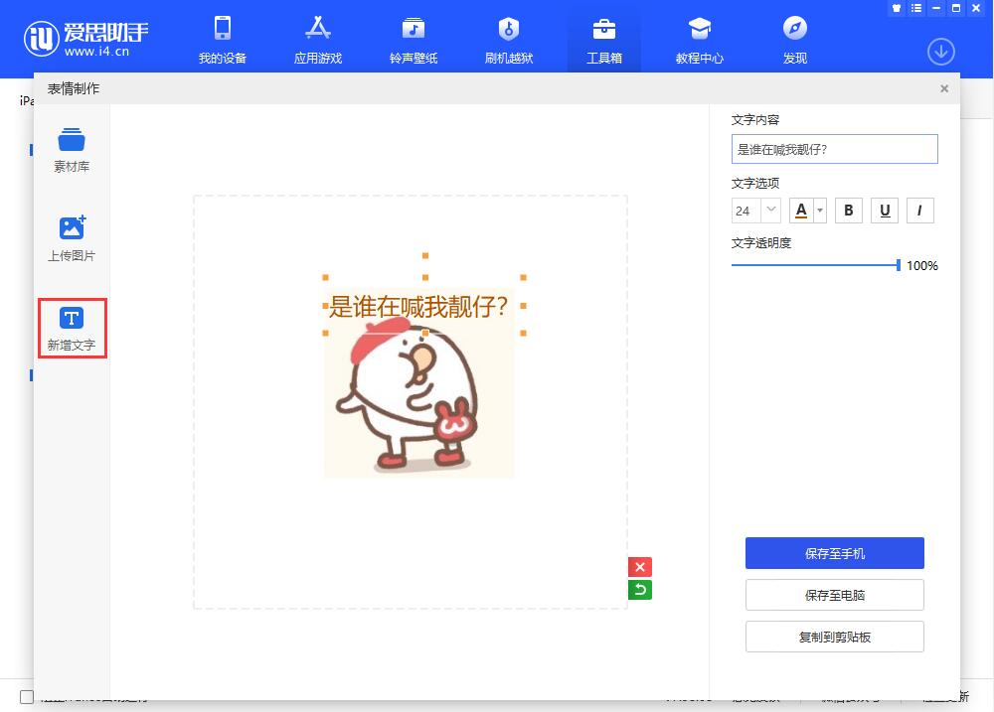Open the 教程中心 tutorial center

pyautogui.click(x=699, y=38)
